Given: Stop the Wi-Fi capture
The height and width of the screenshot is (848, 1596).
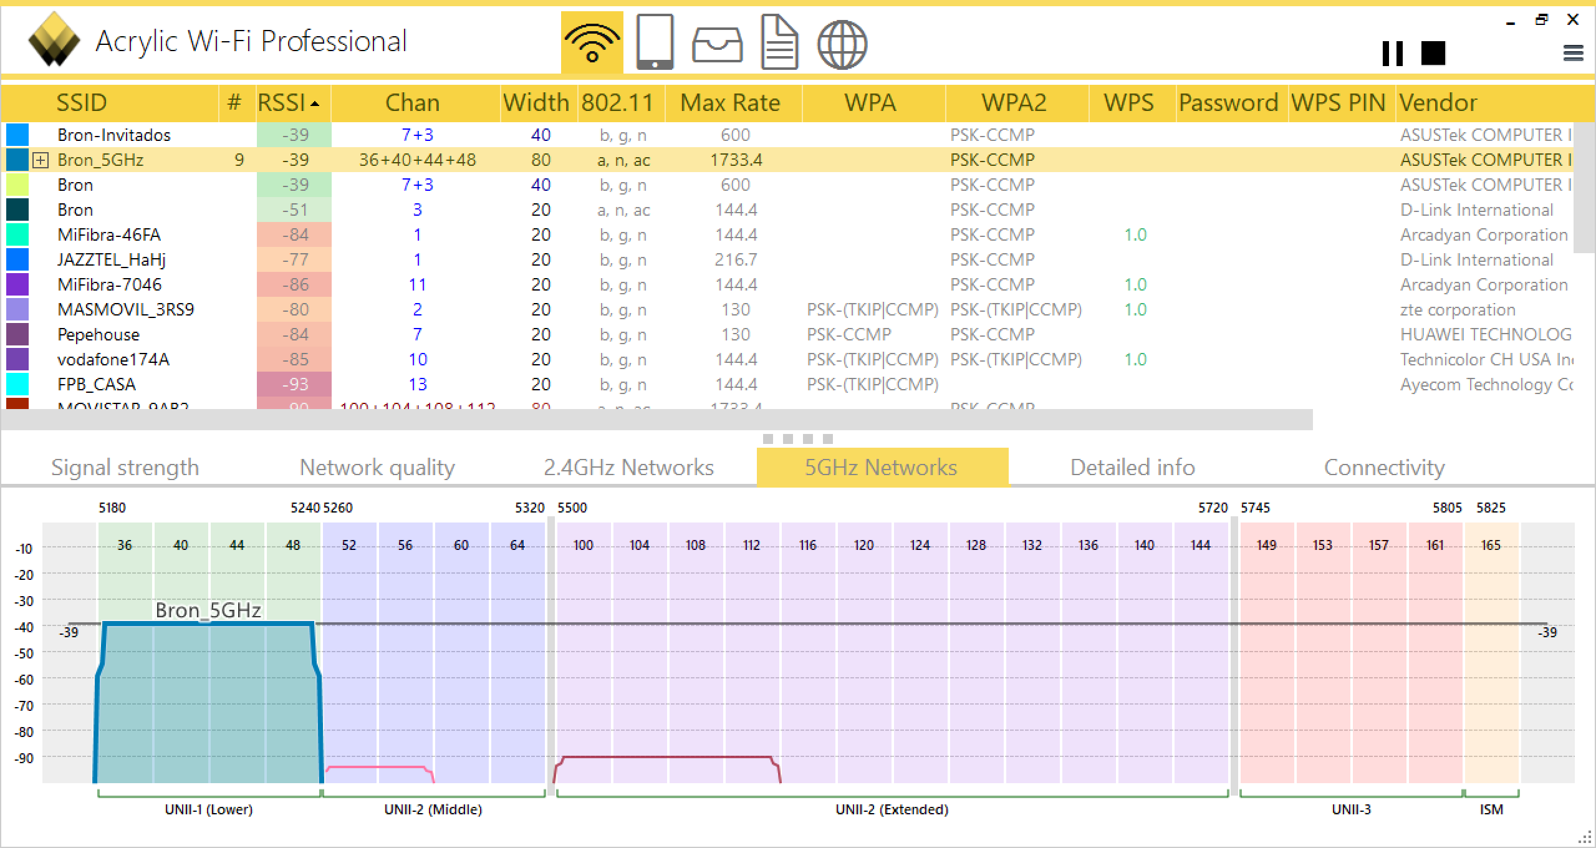Looking at the screenshot, I should tap(1433, 54).
